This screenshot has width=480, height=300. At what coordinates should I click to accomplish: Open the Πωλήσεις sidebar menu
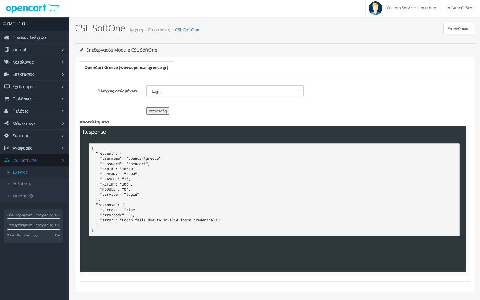click(34, 99)
